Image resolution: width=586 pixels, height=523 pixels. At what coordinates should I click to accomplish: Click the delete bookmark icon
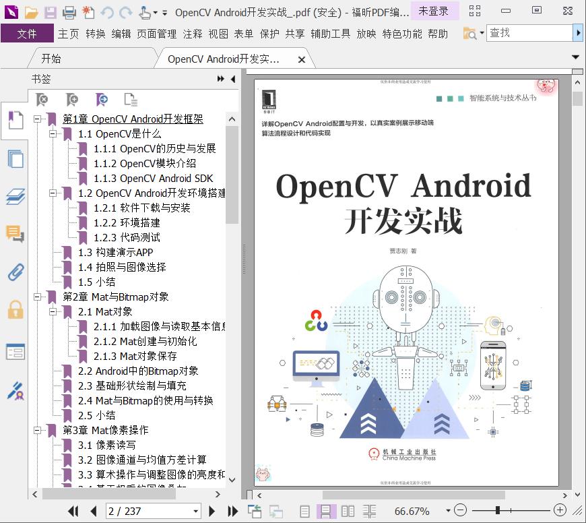coord(42,100)
